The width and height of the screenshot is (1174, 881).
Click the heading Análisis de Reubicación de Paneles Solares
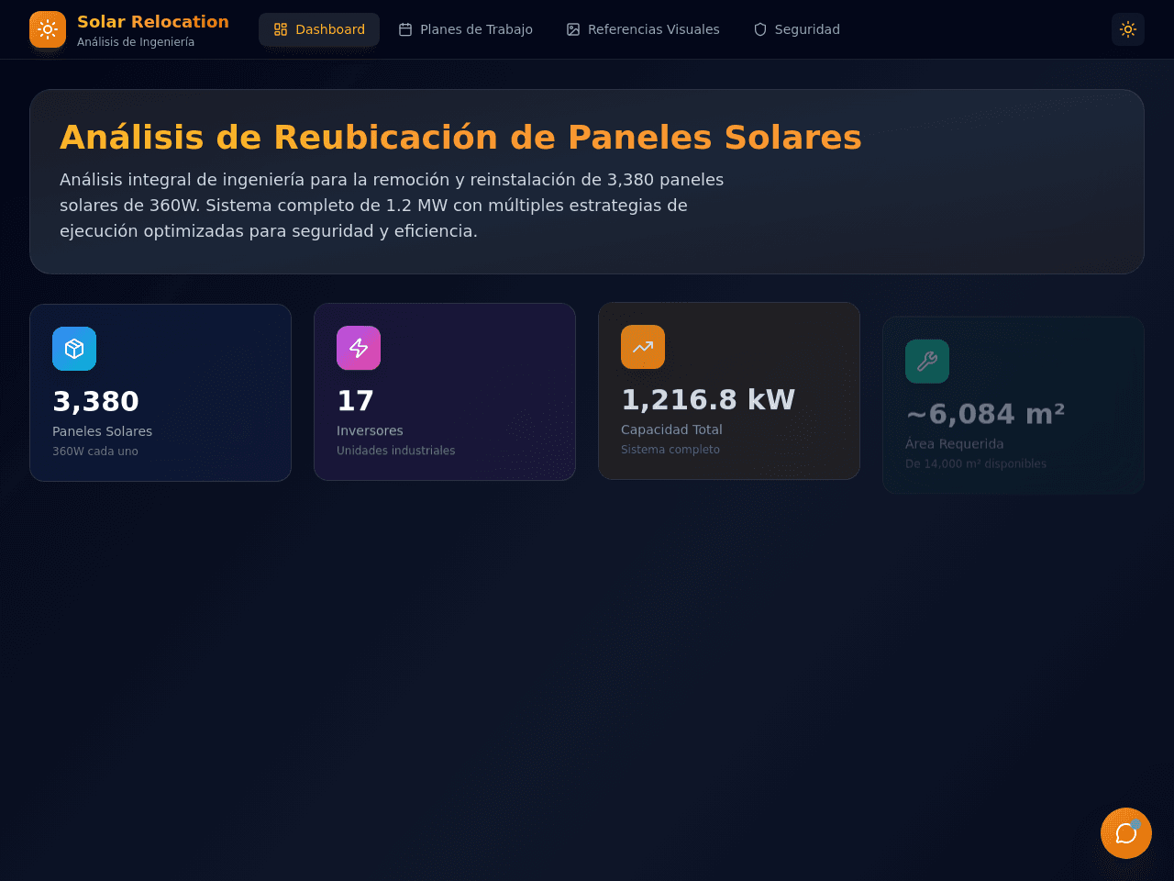pyautogui.click(x=460, y=137)
